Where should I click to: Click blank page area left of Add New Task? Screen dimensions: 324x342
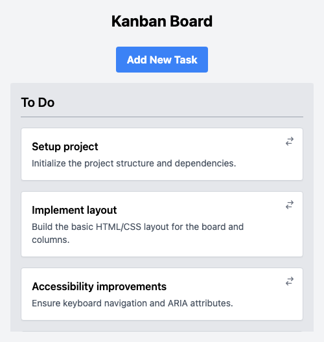point(58,60)
